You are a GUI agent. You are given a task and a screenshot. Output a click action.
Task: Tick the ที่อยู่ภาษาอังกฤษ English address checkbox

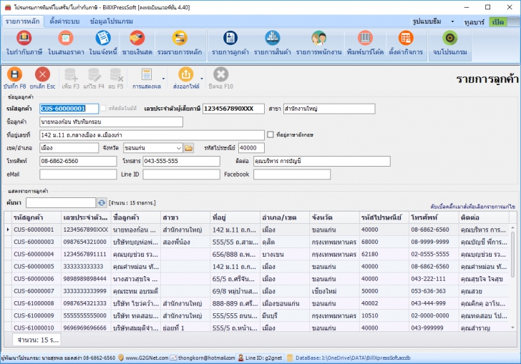(x=271, y=134)
